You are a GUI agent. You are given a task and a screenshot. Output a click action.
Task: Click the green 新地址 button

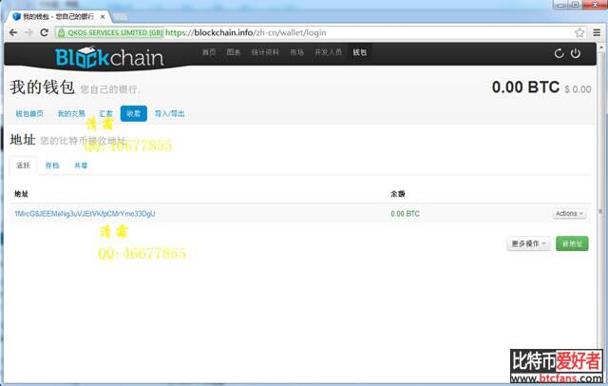(572, 243)
